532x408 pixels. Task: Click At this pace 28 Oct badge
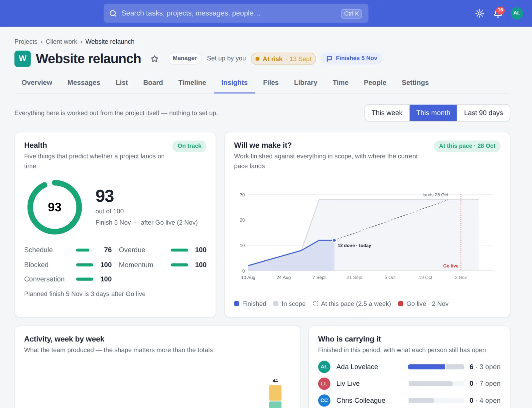(467, 146)
